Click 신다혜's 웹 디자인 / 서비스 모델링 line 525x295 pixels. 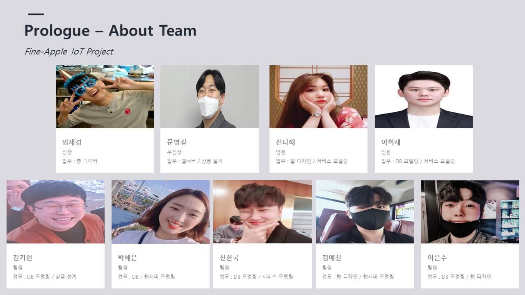312,161
